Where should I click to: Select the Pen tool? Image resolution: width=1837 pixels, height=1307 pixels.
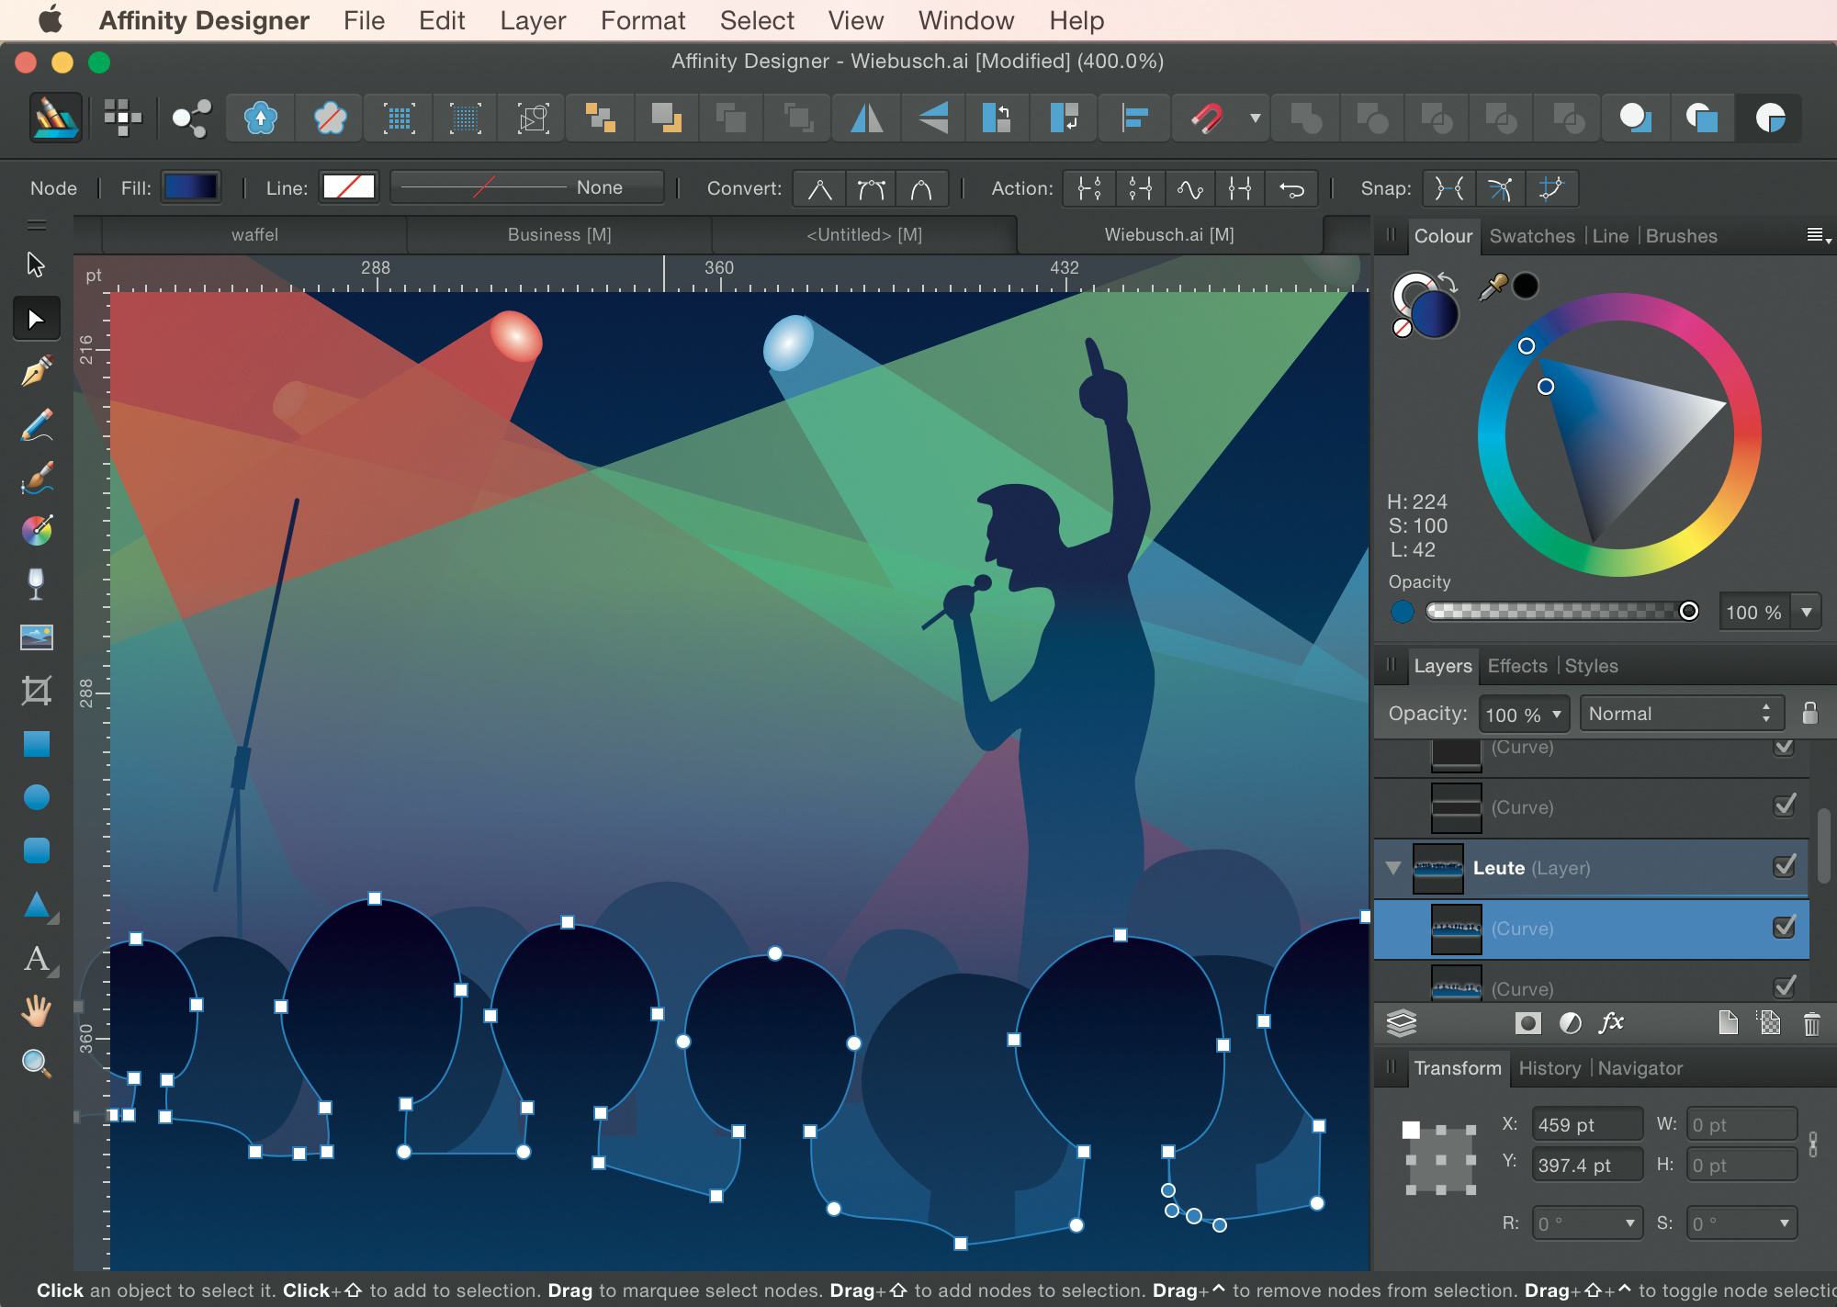37,371
